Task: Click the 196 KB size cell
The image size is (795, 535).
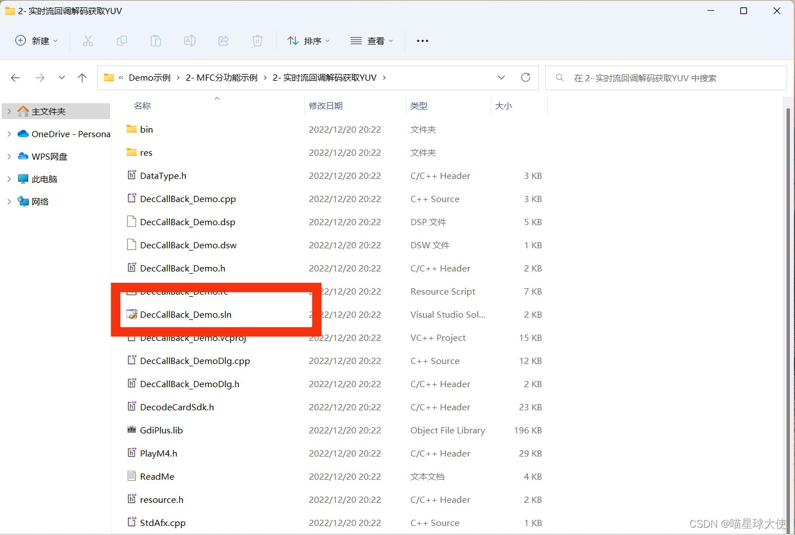Action: coord(528,430)
